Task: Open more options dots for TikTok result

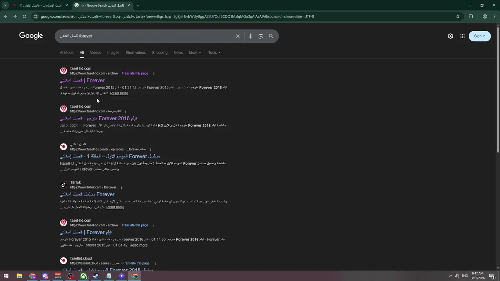Action: coord(121,187)
